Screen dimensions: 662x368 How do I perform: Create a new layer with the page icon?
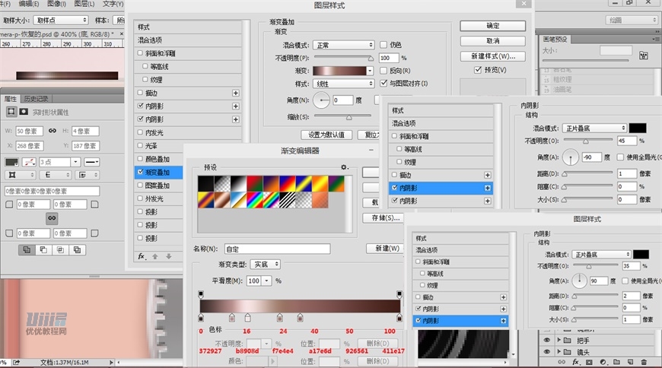[630, 362]
